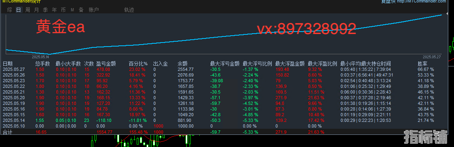The image size is (454, 147).
Task: Click profit value 478.08
Action: pos(103,70)
